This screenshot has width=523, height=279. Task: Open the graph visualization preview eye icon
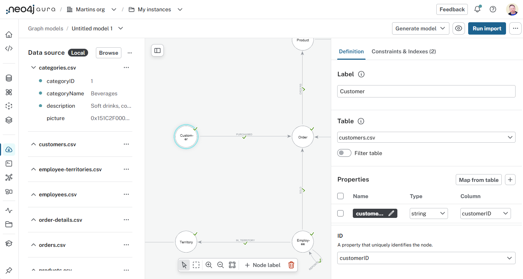coord(459,28)
